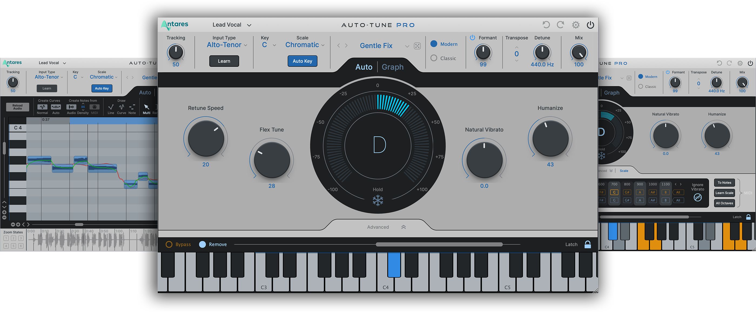Click the Undo arrow icon

546,25
